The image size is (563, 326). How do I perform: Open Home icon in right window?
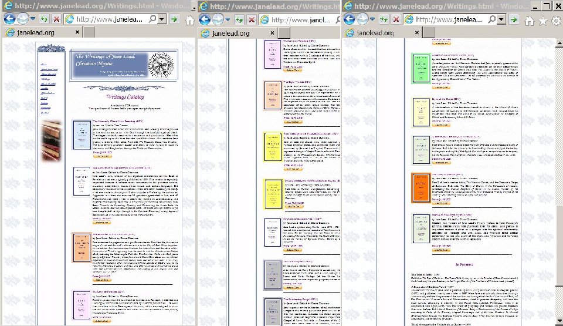[529, 21]
